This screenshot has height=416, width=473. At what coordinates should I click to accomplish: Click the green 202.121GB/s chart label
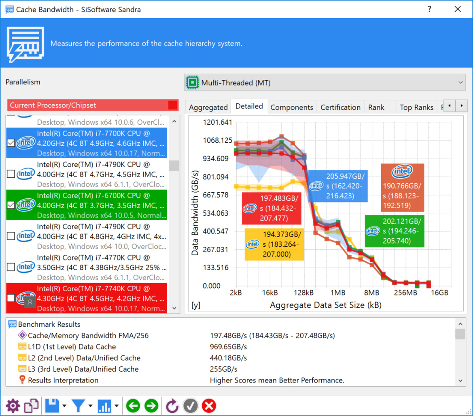(395, 231)
